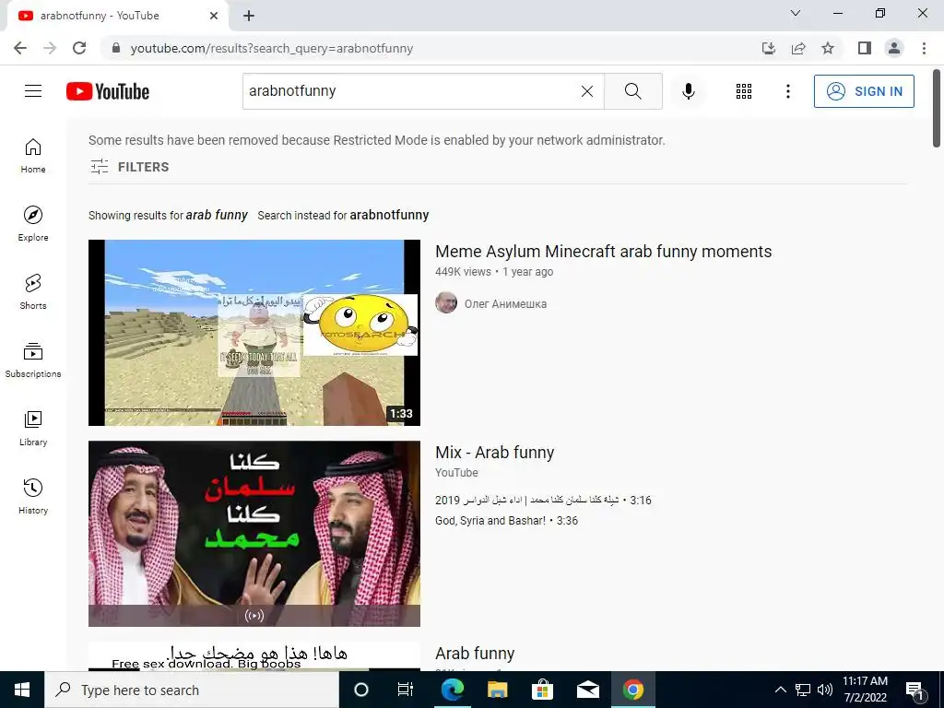Click the SIGN IN button

[864, 91]
